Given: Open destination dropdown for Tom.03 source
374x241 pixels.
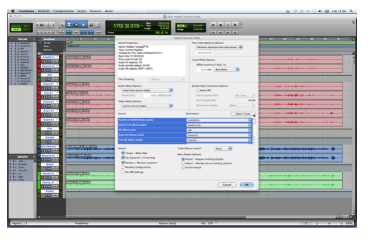Looking at the screenshot, I should (x=219, y=140).
